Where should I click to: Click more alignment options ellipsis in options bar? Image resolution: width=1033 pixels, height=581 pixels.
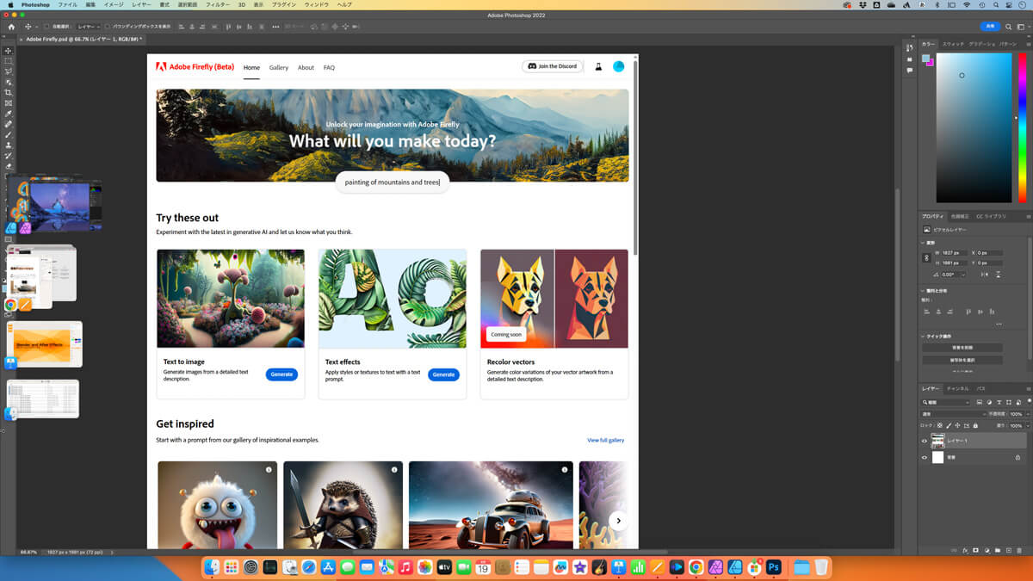tap(275, 27)
